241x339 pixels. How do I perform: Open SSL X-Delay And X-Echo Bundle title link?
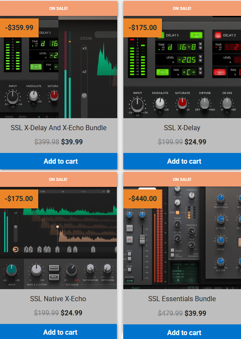coord(58,128)
